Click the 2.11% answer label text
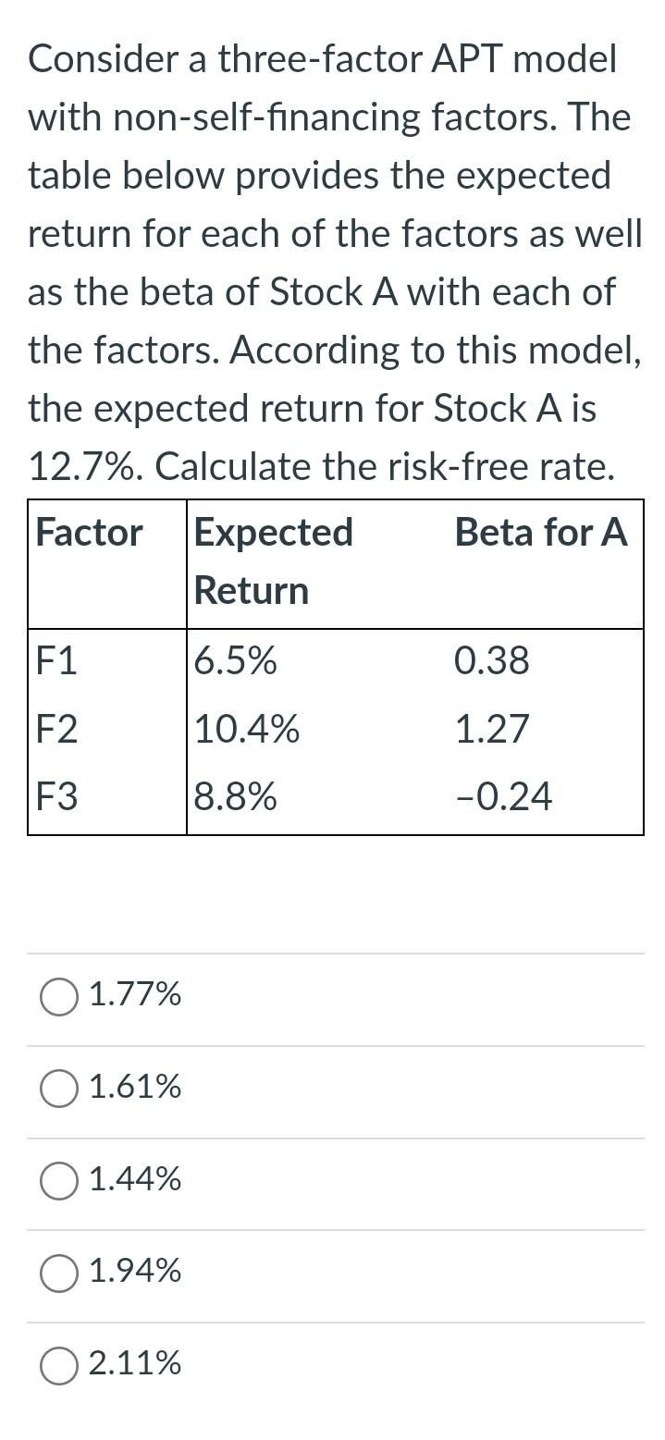This screenshot has width=665, height=1440. (133, 1363)
